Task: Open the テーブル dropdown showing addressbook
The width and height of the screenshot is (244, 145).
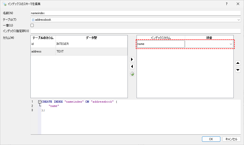Action: click(x=136, y=20)
